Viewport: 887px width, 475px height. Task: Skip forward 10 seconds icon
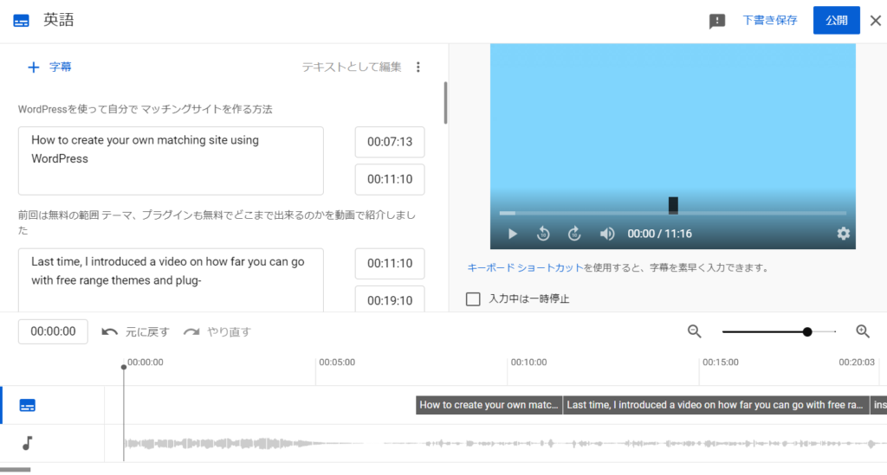[x=574, y=234]
